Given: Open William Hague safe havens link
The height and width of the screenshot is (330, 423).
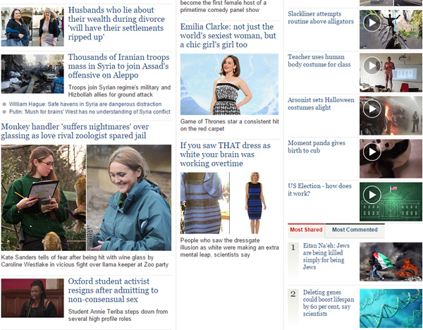Looking at the screenshot, I should click(85, 104).
